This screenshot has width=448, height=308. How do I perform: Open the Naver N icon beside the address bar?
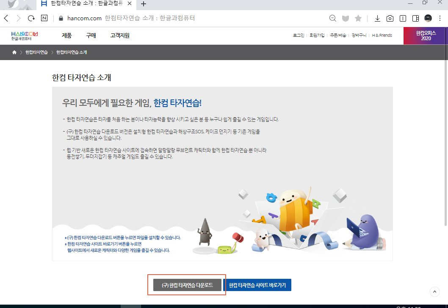pyautogui.click(x=44, y=18)
